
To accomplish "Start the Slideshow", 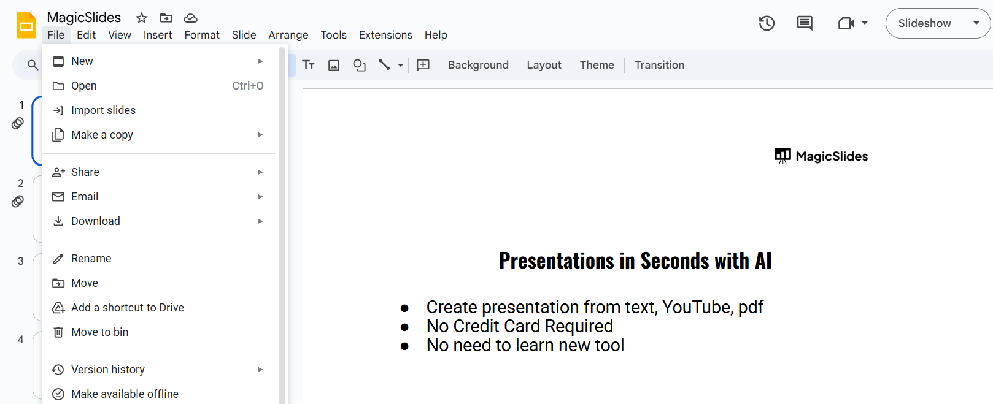I will point(924,23).
